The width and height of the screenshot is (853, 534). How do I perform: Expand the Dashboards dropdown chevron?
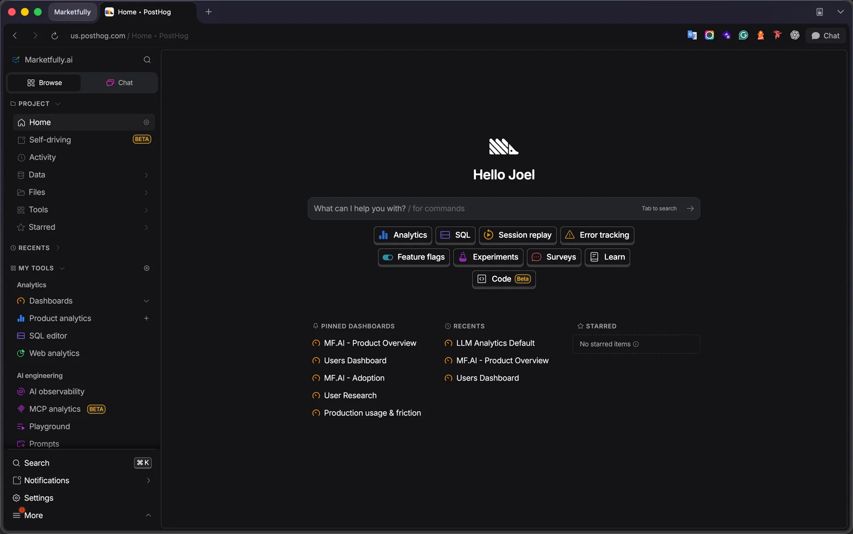coord(146,301)
